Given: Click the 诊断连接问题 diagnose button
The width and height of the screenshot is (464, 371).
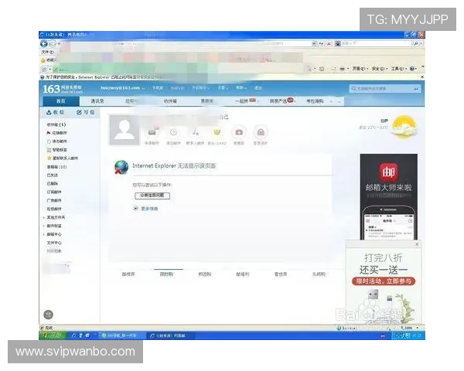Looking at the screenshot, I should 152,196.
